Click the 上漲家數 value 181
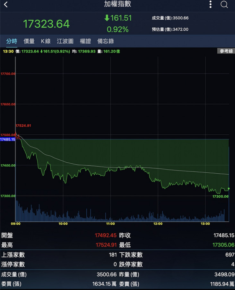Viewport: 235px width, 290px height. point(113,255)
